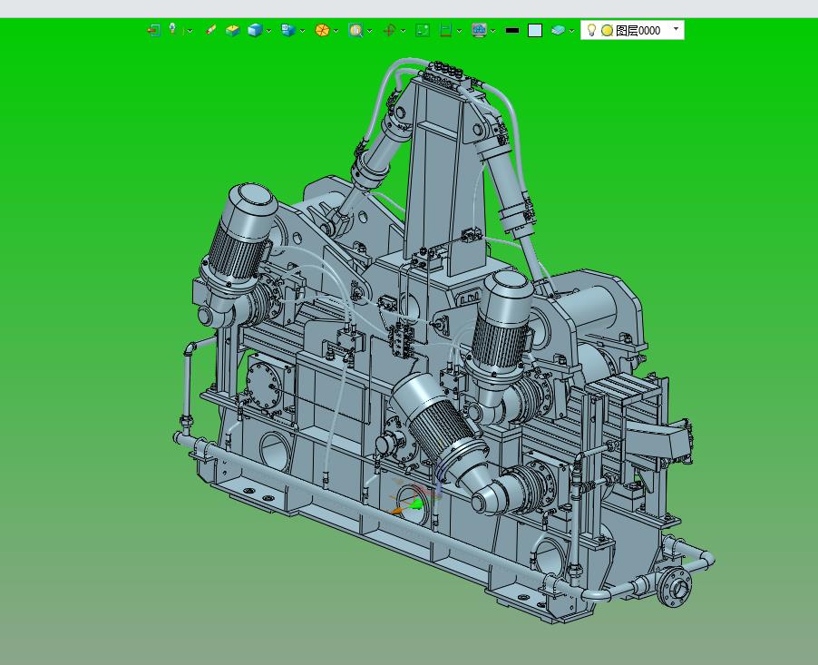Click the yellow-top box icon
This screenshot has height=665, width=818.
pos(233,30)
